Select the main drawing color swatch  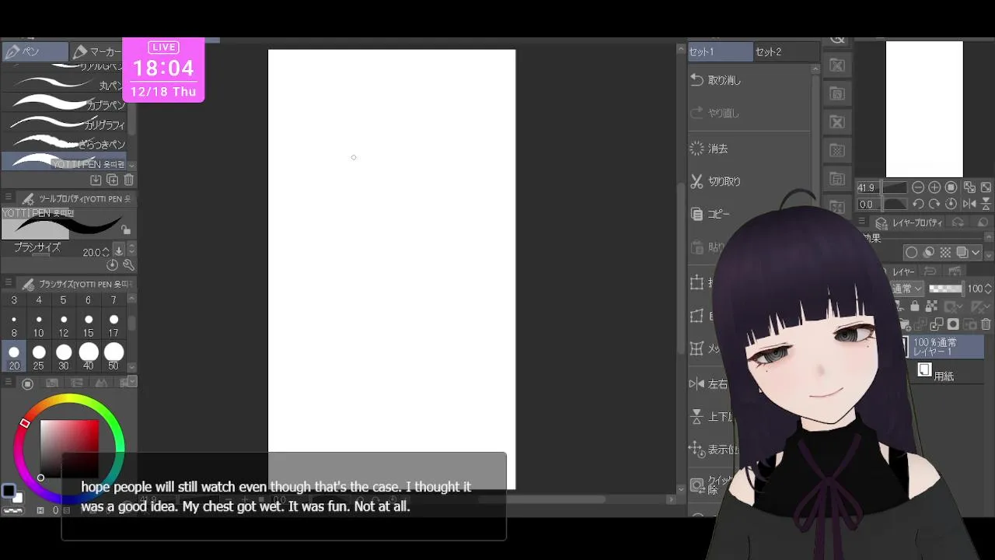pos(8,491)
